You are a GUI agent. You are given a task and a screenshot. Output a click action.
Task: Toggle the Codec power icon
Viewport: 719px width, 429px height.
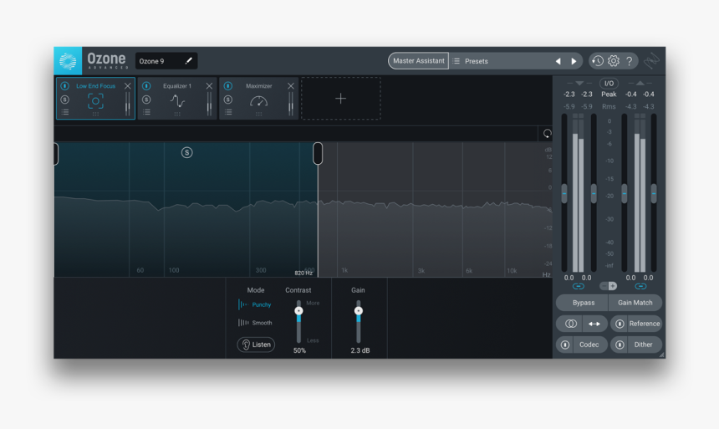pos(565,345)
